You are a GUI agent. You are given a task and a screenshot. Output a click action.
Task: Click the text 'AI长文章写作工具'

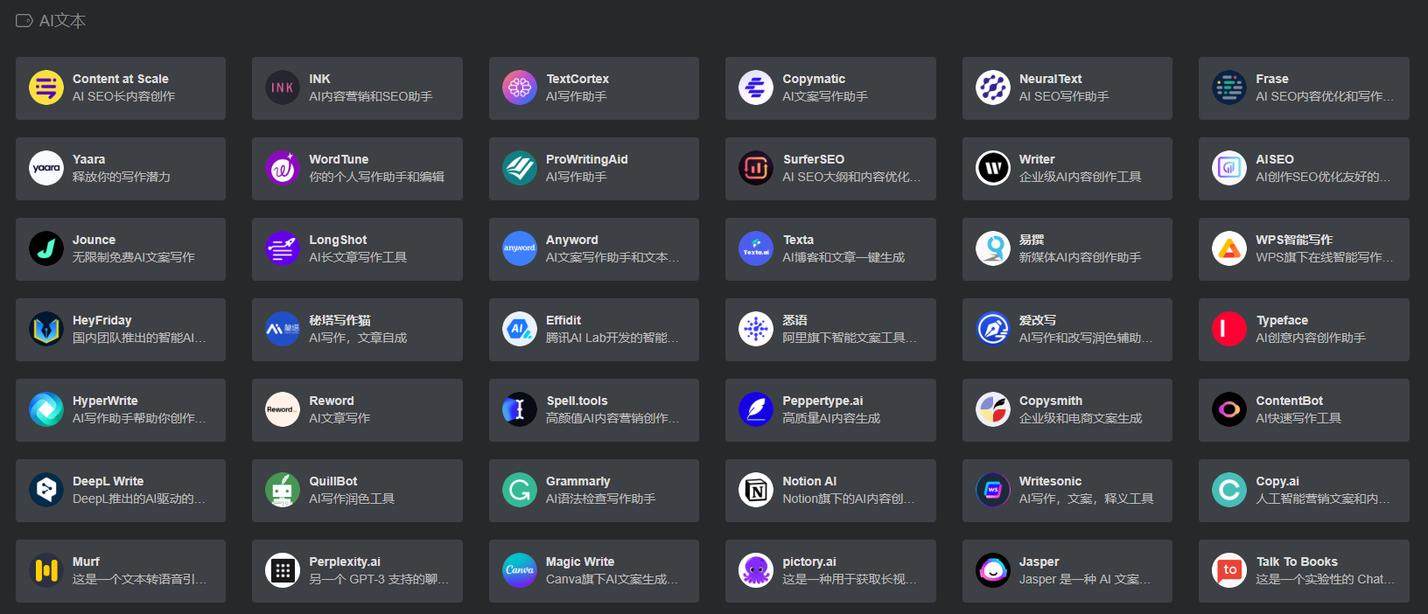(358, 257)
